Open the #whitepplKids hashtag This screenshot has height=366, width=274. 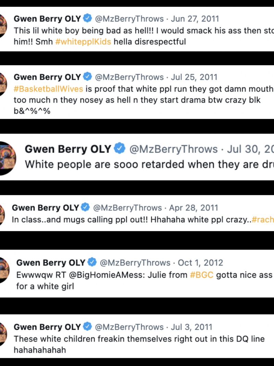click(83, 42)
